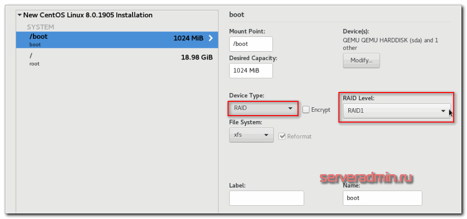The width and height of the screenshot is (467, 219).
Task: Collapse the New CentOS Linux 8.0.1905 Installation tree
Action: point(20,15)
